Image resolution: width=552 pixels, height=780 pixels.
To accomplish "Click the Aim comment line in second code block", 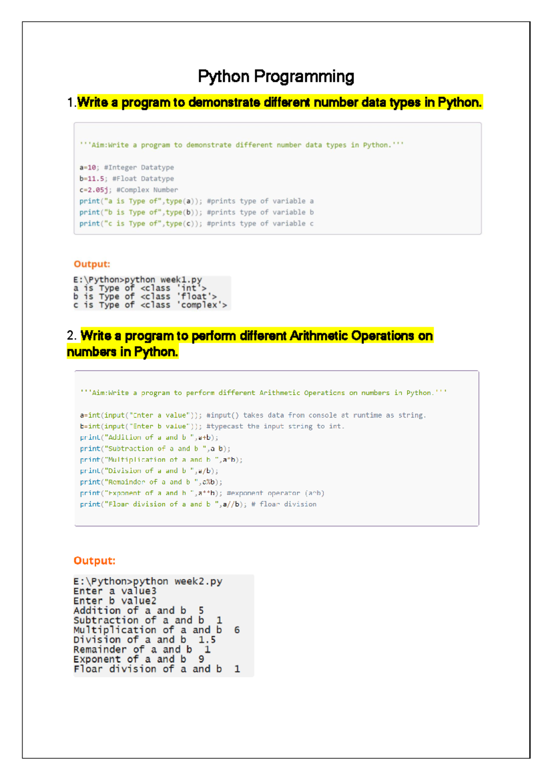I will (x=263, y=393).
